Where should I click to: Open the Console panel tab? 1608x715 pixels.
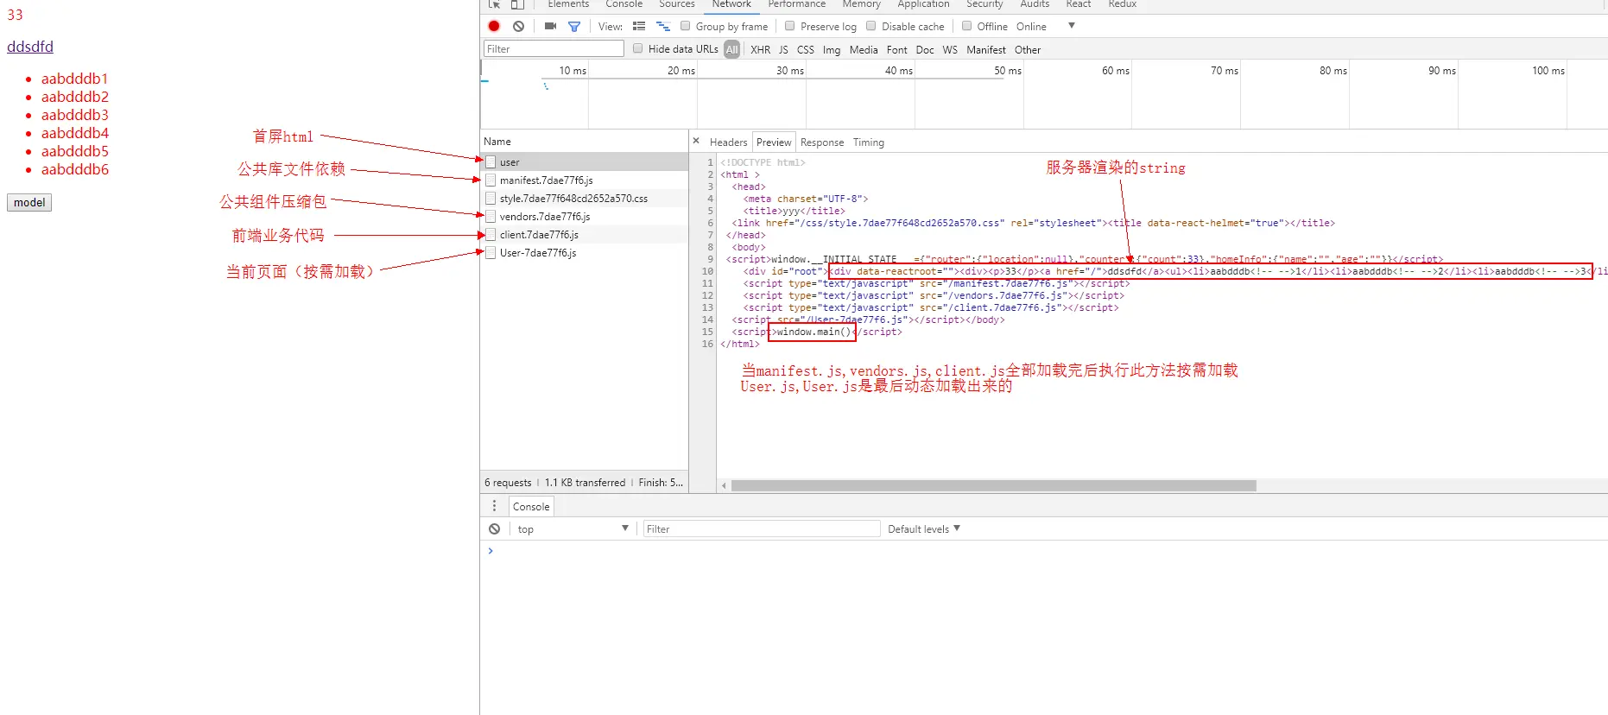624,4
